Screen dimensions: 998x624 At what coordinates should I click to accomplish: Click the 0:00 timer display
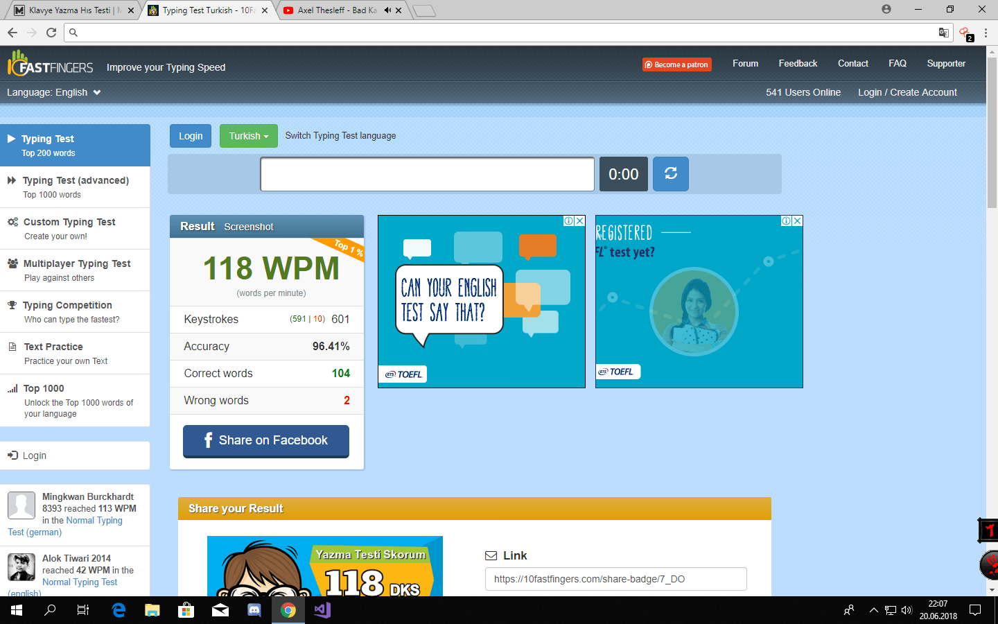tap(624, 174)
